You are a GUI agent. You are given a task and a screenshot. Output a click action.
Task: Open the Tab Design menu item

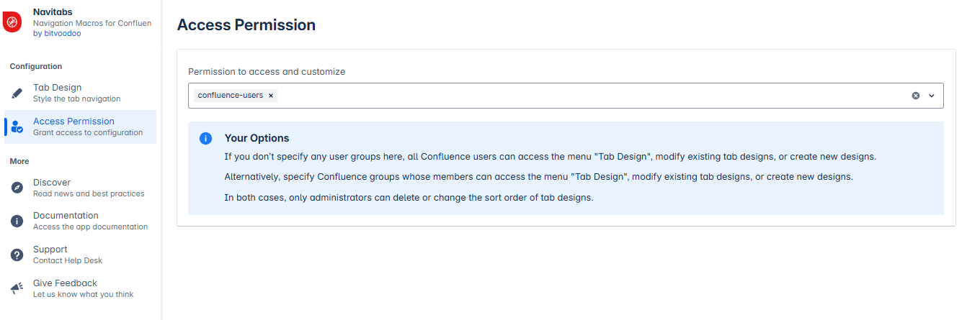[x=58, y=88]
